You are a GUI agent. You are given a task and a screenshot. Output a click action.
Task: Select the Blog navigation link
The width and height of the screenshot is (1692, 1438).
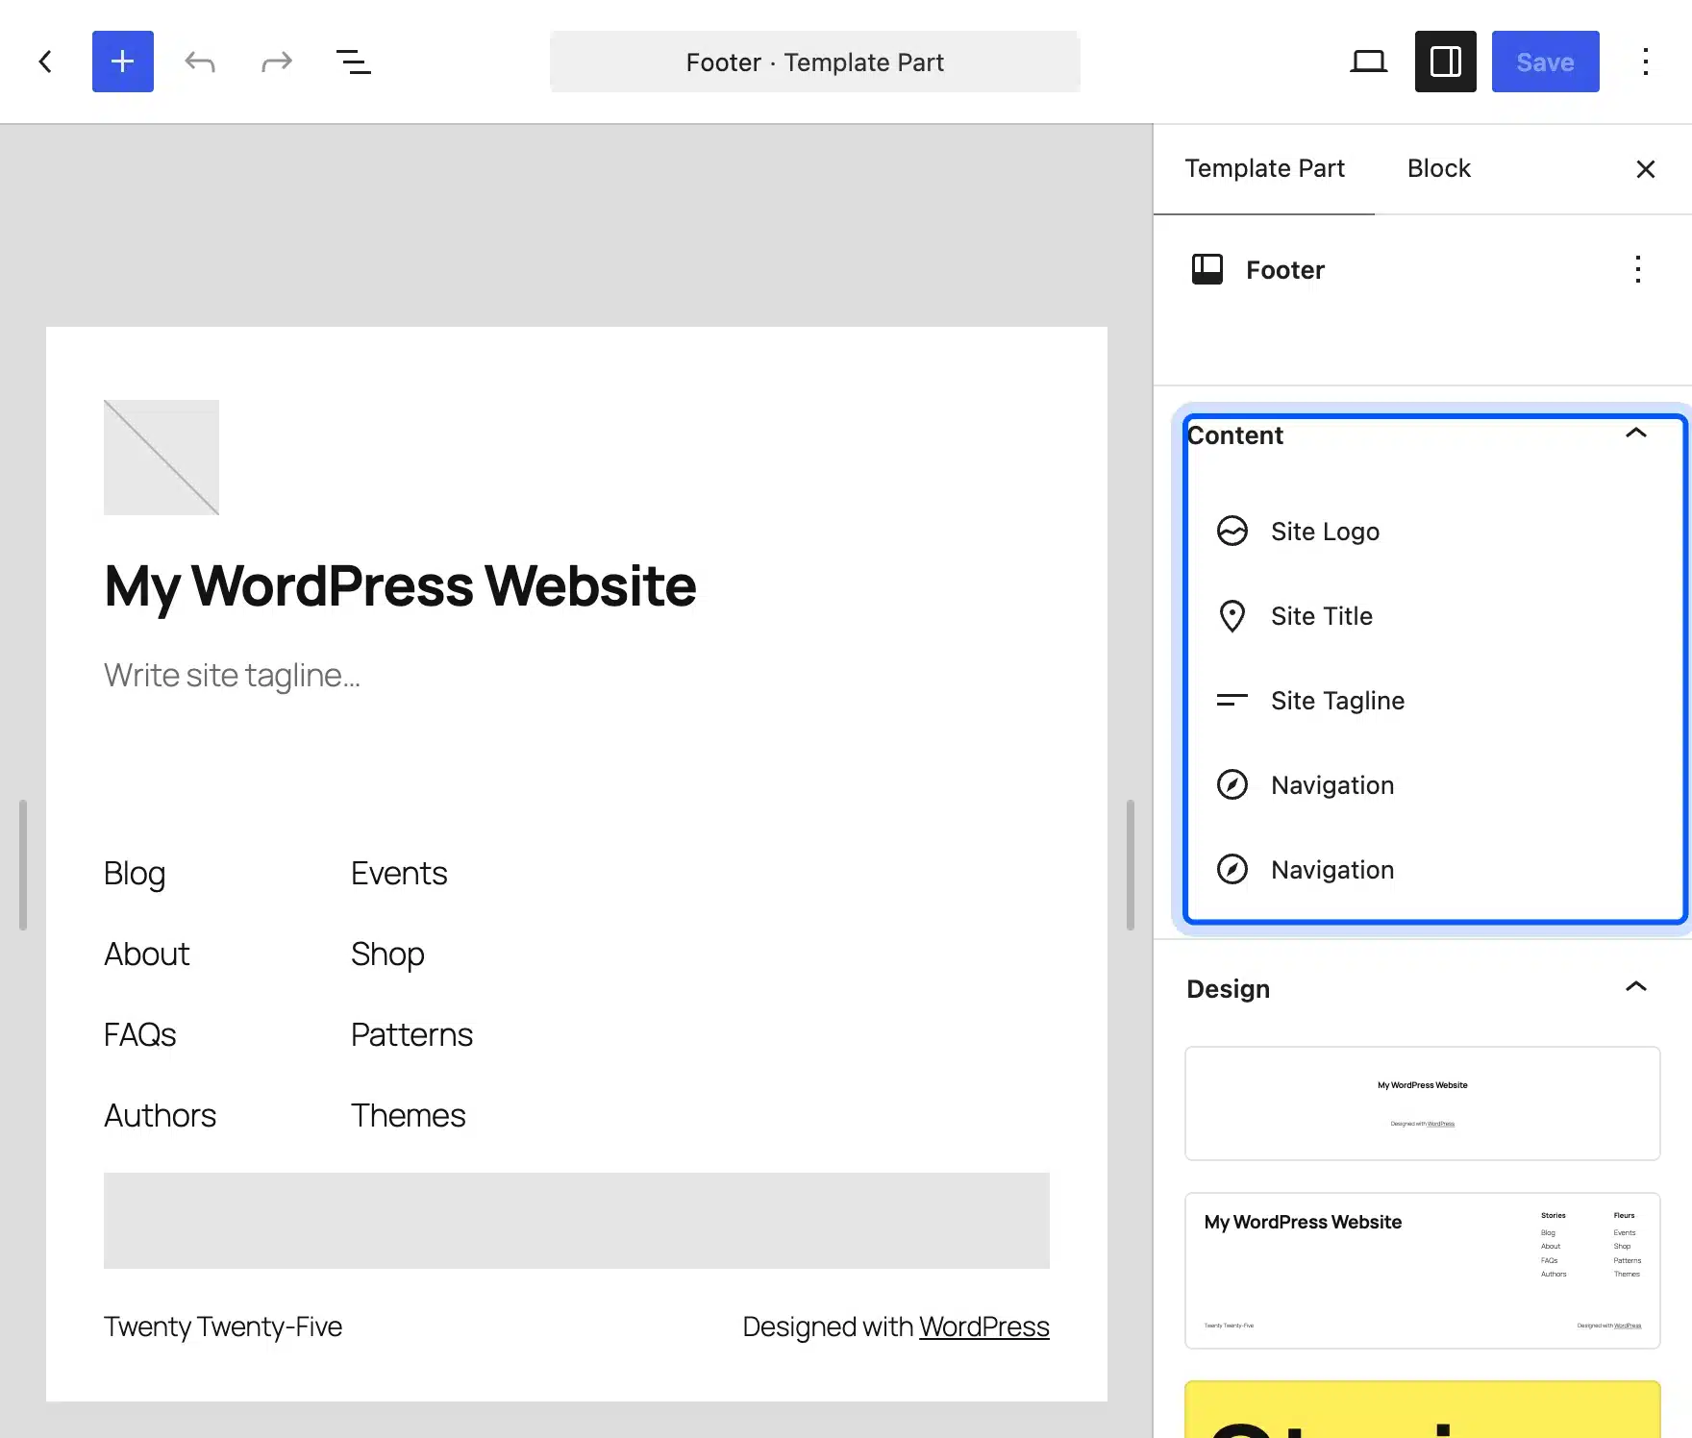point(135,874)
